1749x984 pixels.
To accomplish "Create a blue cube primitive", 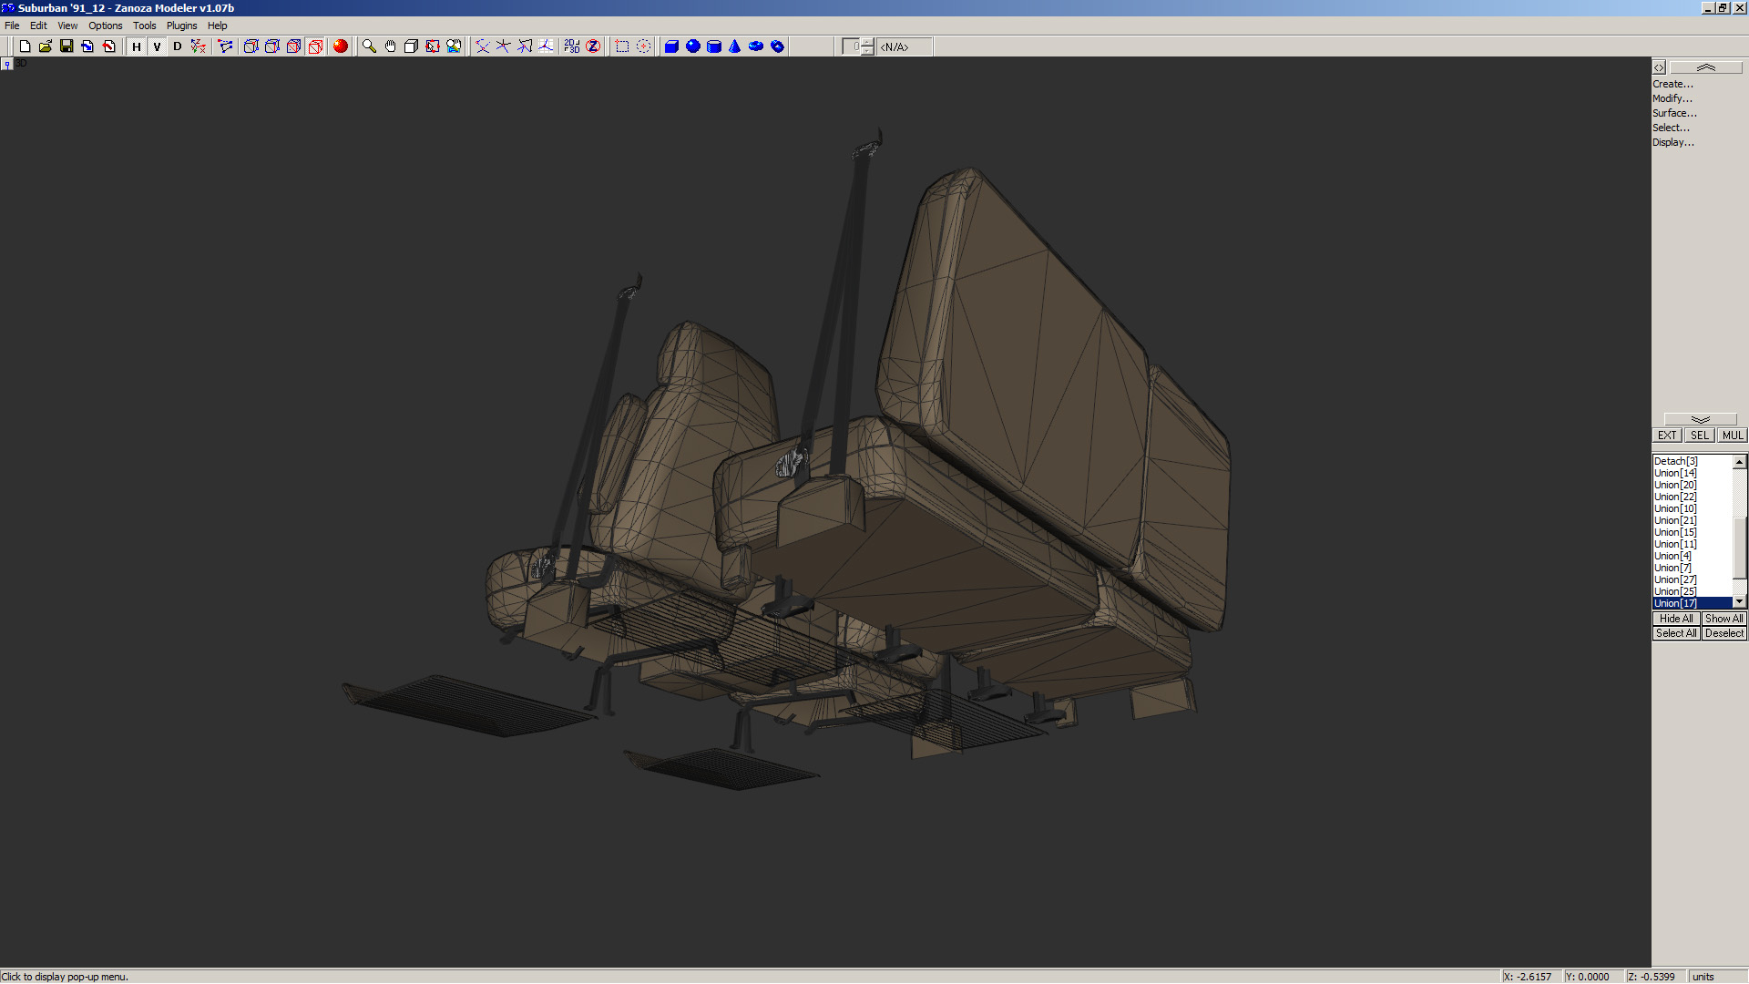I will [x=671, y=46].
